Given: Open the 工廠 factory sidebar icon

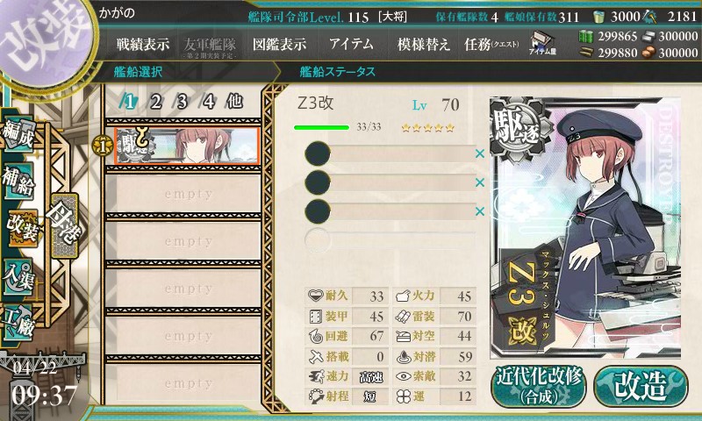Looking at the screenshot, I should (18, 323).
